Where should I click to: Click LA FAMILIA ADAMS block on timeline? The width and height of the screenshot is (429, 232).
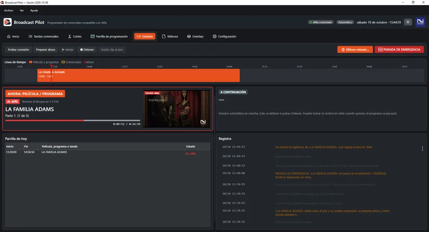(139, 75)
